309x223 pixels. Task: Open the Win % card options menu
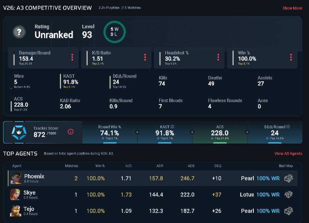tap(291, 57)
